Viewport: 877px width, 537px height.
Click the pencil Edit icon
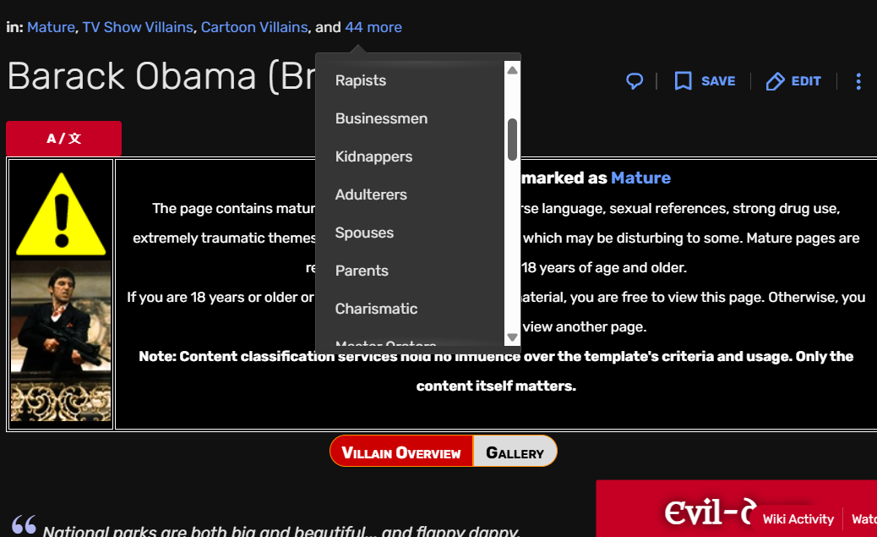coord(776,81)
